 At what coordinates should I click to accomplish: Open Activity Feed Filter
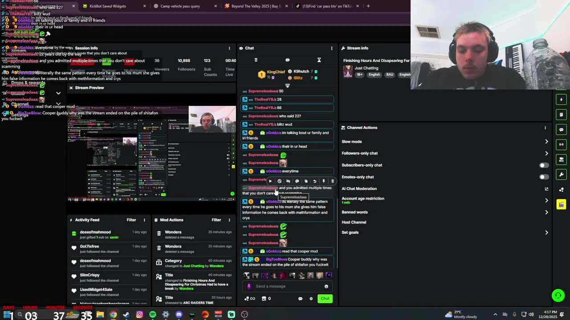[131, 220]
